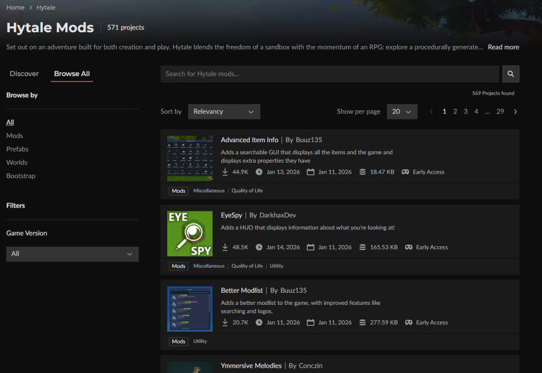Click the Read more link in the description
Screen dimensions: 542x373
503,46
